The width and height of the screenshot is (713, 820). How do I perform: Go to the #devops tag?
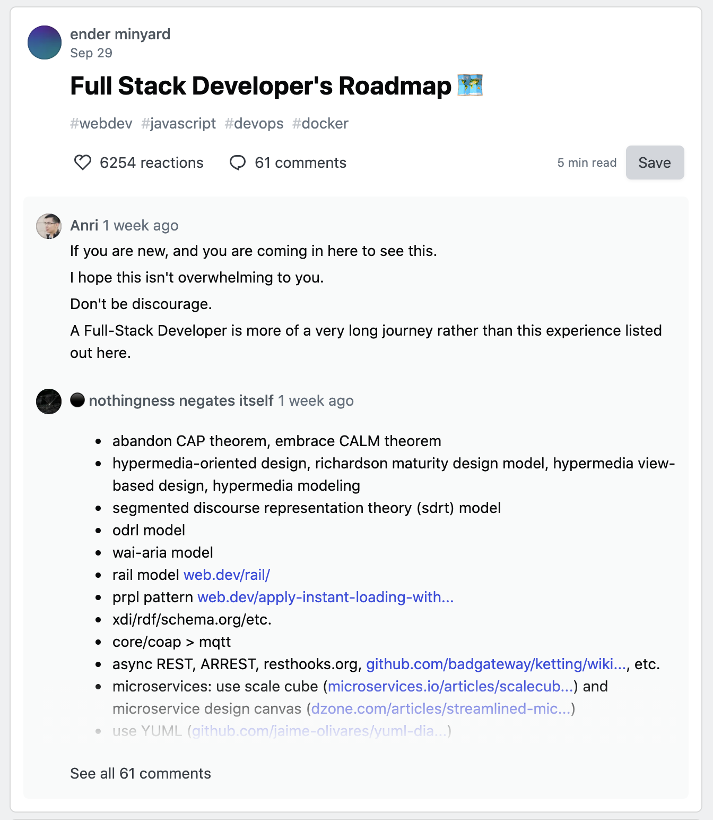pos(254,124)
